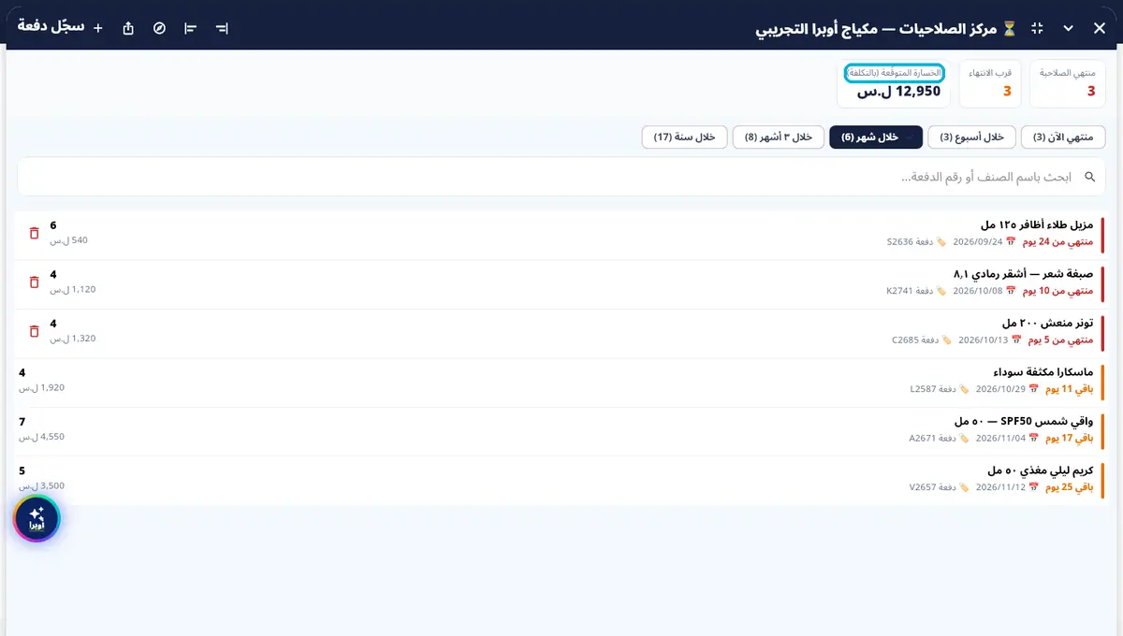1123x636 pixels.
Task: Delete the مزيل طلاء أظافر ١٢٥ مل batch
Action: 35,233
